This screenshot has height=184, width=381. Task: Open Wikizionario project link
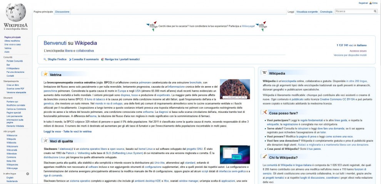(x=12, y=147)
